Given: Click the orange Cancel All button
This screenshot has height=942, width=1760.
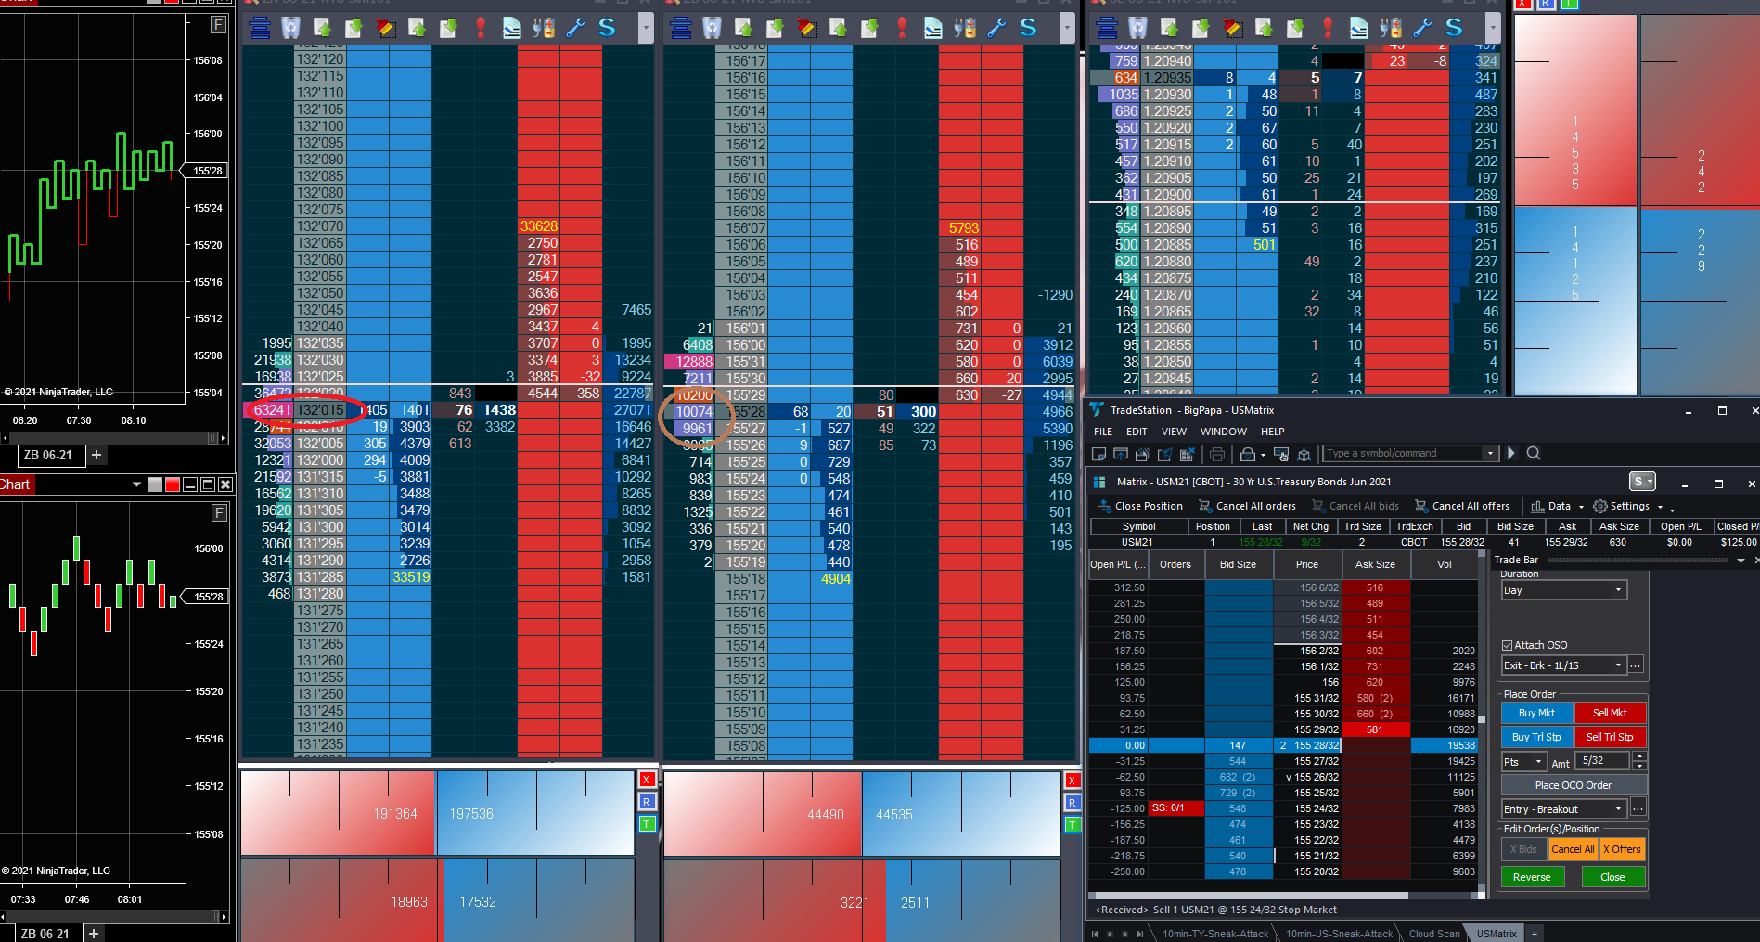Looking at the screenshot, I should tap(1573, 849).
